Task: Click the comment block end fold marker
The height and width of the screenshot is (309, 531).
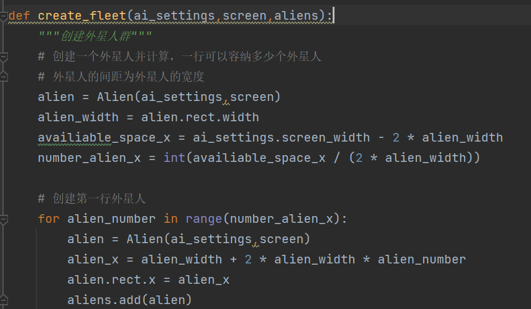Action: (4, 77)
